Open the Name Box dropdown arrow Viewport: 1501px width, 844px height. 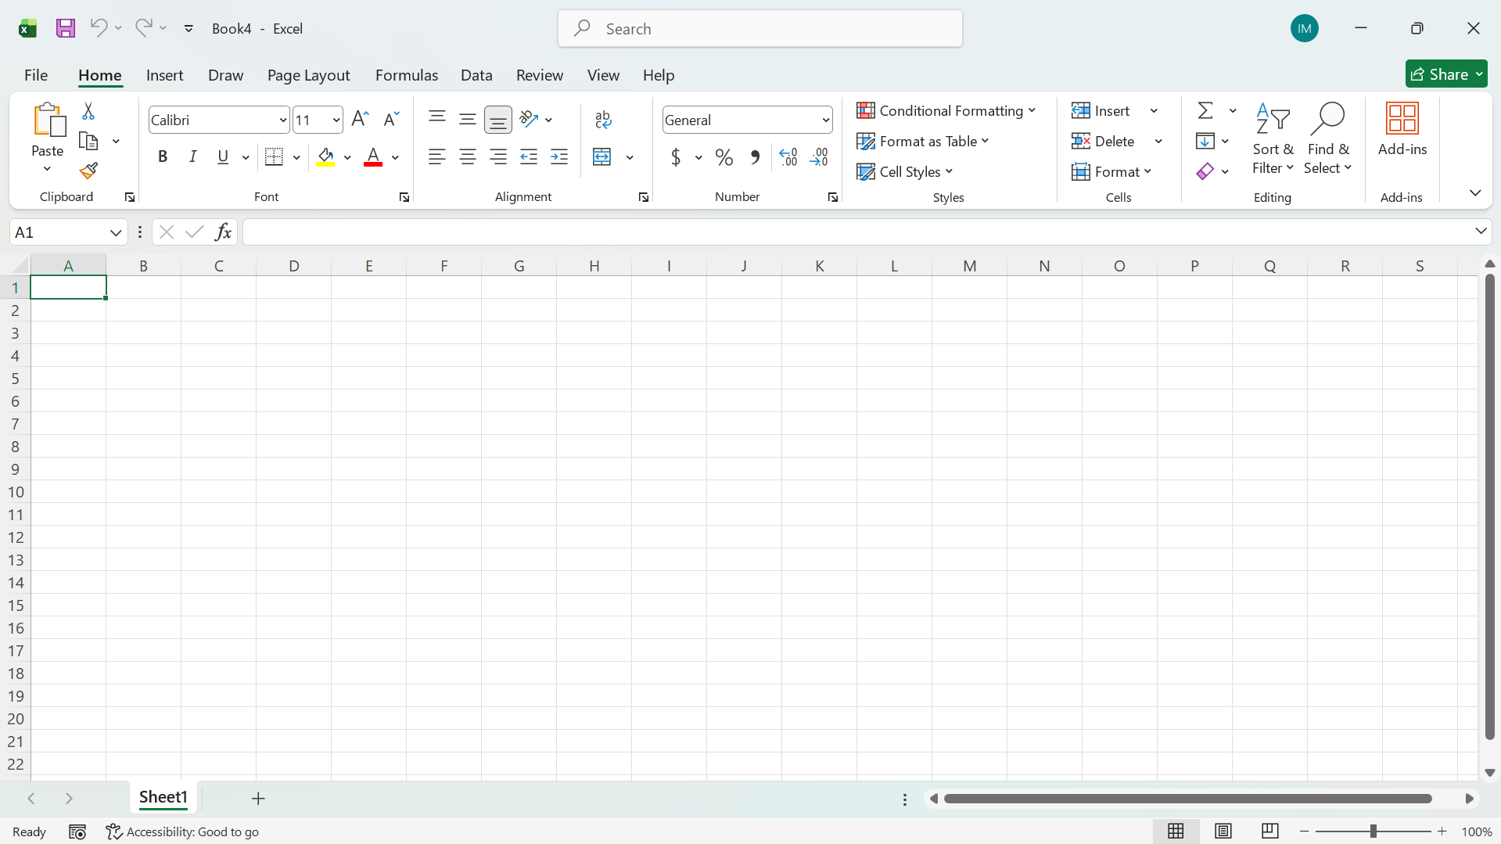coord(116,232)
